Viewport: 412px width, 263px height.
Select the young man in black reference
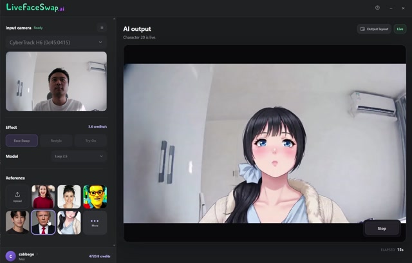(17, 222)
